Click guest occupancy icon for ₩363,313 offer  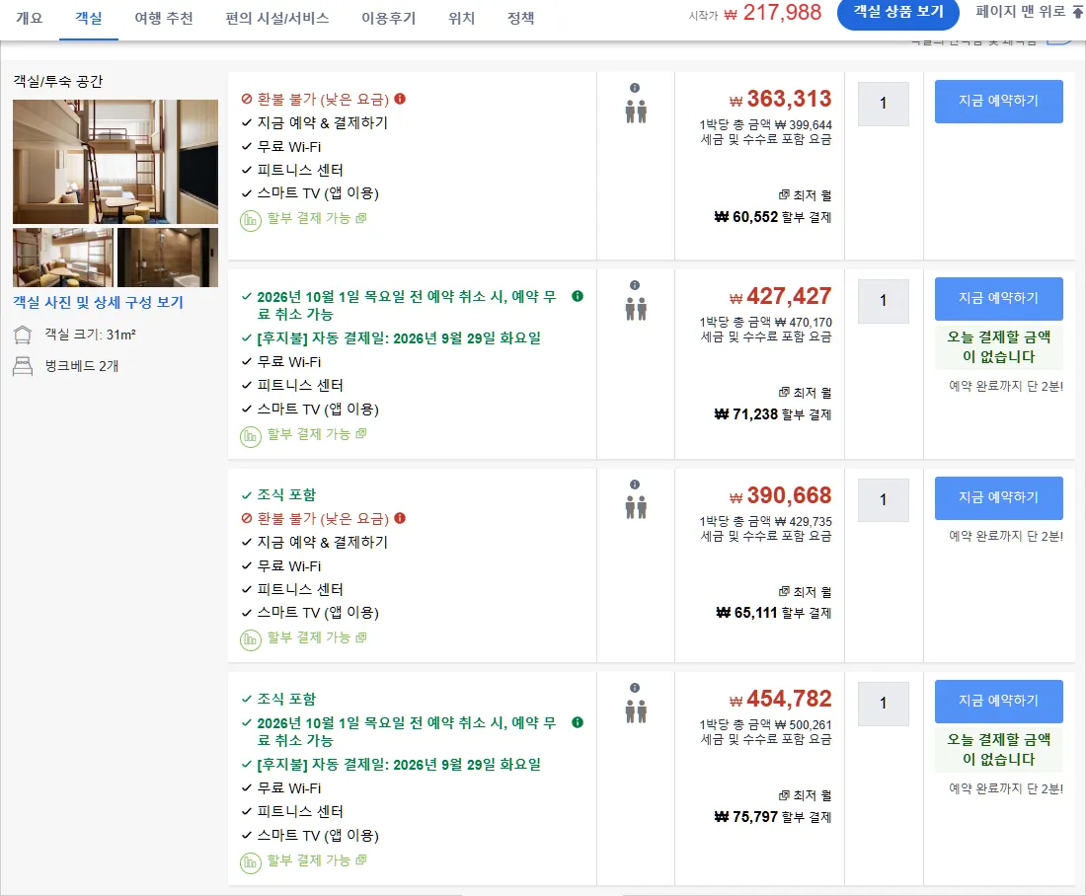tap(636, 112)
